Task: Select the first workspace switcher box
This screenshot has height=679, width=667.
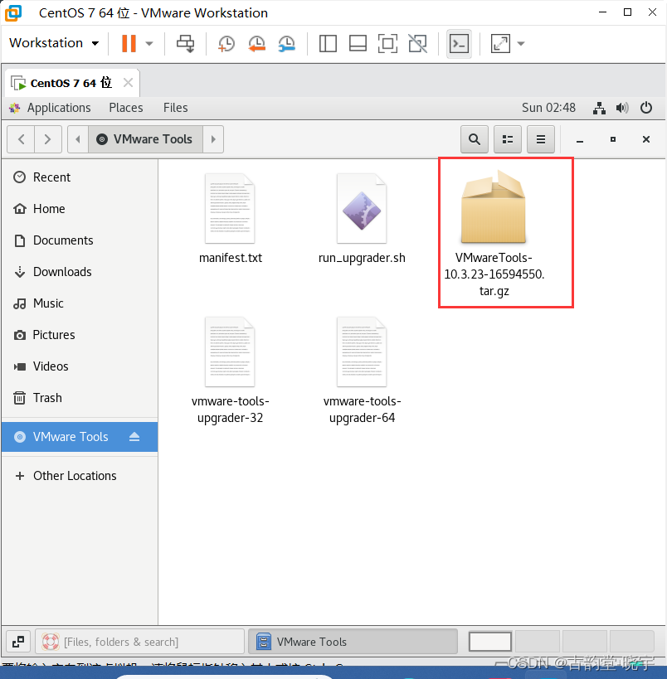Action: tap(490, 642)
